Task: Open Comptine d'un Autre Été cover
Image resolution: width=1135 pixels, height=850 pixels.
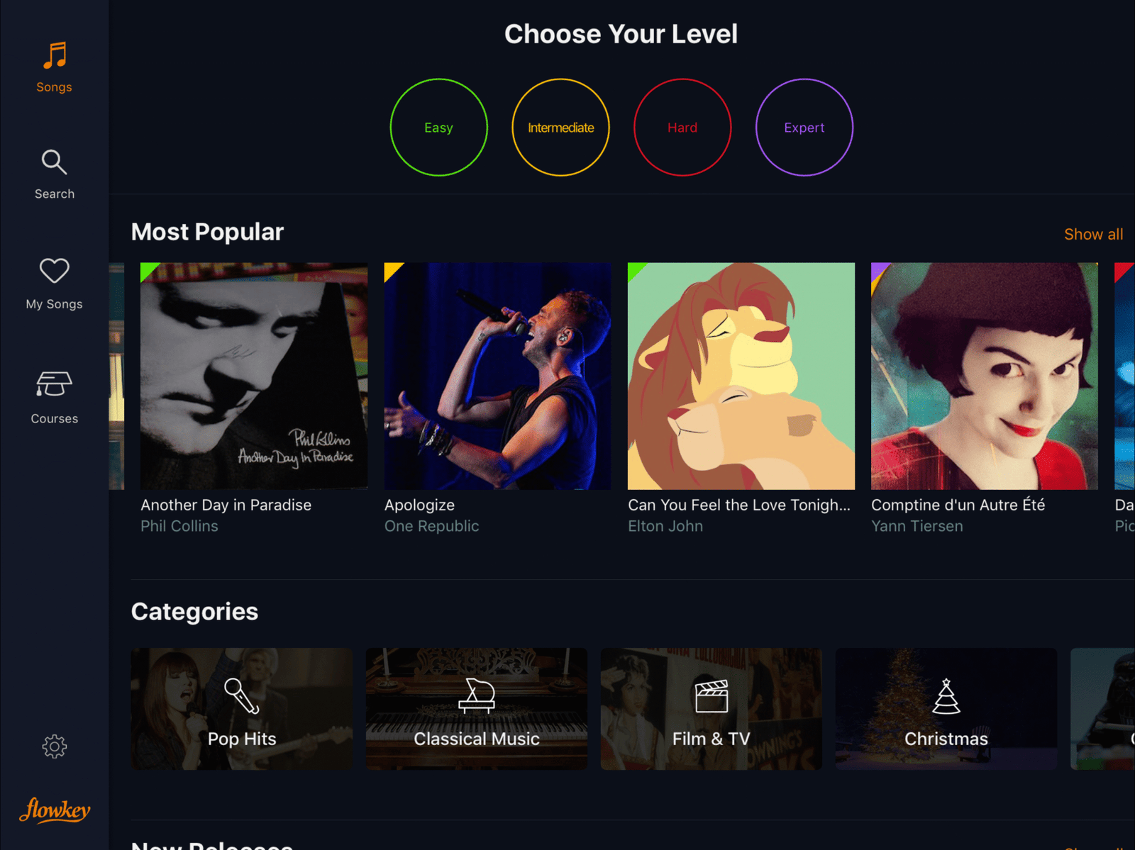Action: [985, 376]
